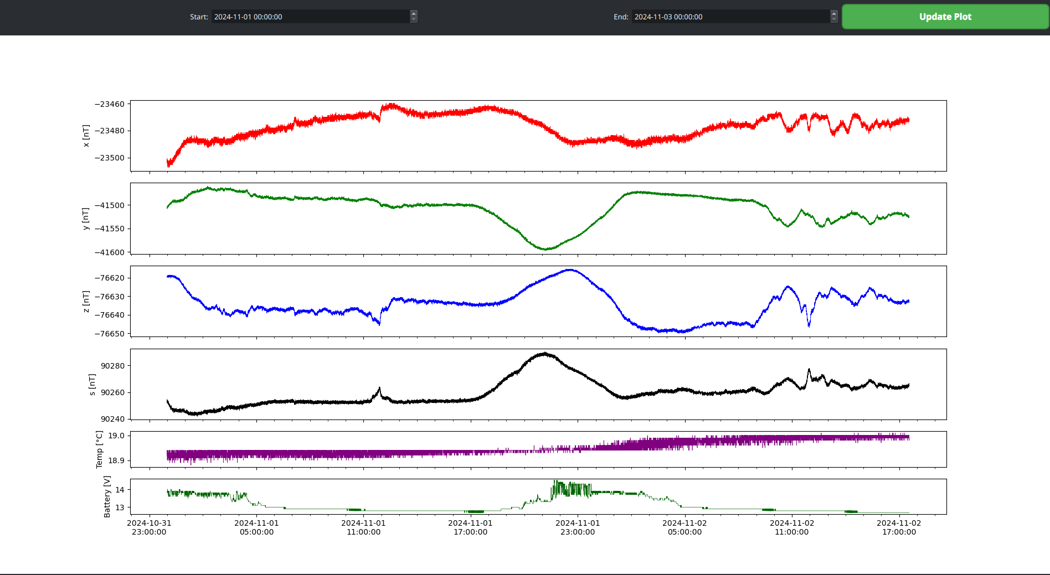Screen dimensions: 1050x575
Task: Click the −41600 tick label
Action: (110, 252)
